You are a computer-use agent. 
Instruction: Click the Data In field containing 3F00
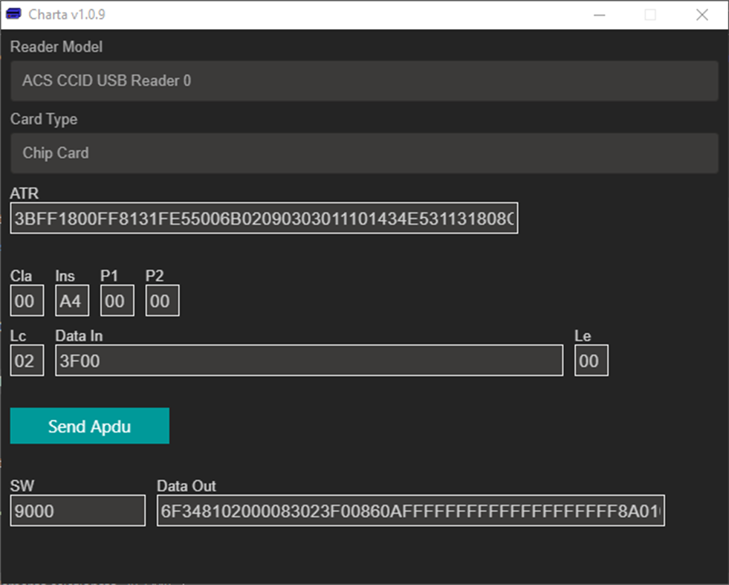(x=308, y=360)
